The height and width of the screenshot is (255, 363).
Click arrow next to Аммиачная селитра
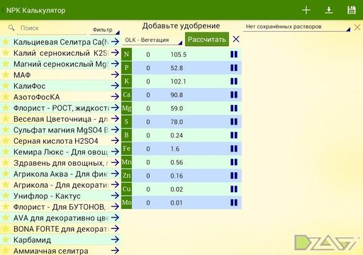tap(115, 250)
